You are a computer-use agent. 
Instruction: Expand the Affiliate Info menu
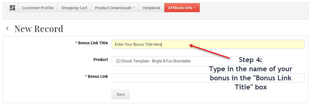point(182,8)
